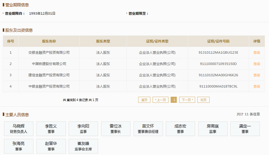
Task: Click 建信金融资产投资有限公司 shareholder name
Action: pyautogui.click(x=49, y=75)
